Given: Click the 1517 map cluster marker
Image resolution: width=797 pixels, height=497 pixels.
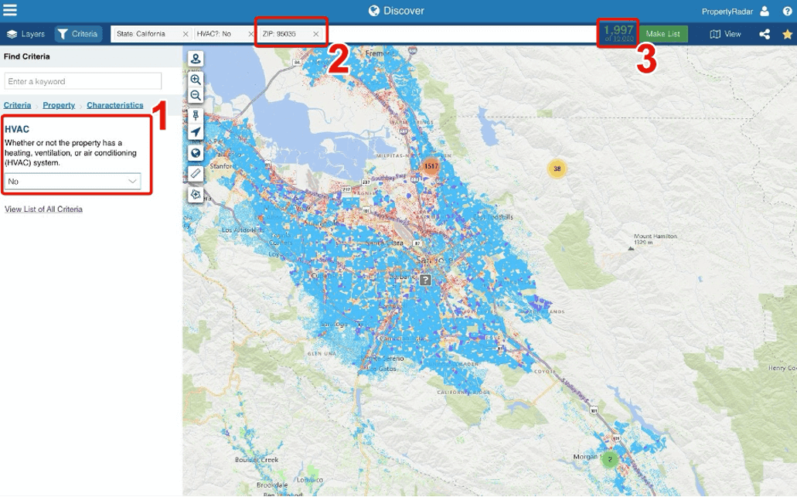Looking at the screenshot, I should [431, 166].
